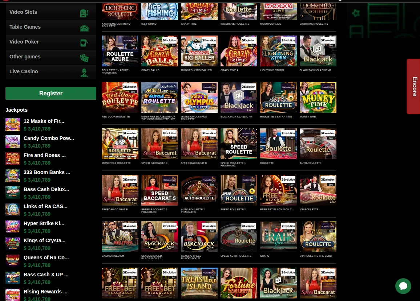This screenshot has height=301, width=420.
Task: Open Crazy Time A thumbnail
Action: [x=239, y=51]
